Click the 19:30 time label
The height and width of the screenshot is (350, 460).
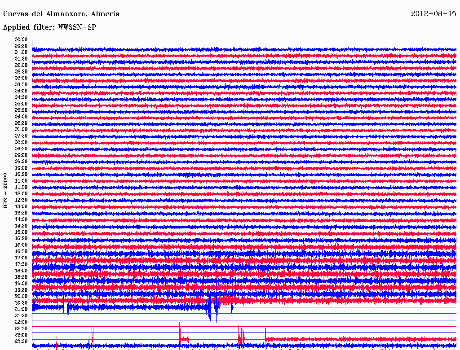tap(21, 290)
